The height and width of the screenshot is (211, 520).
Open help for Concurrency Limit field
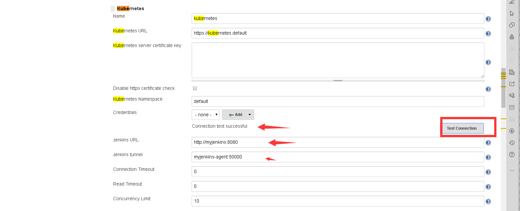coord(488,202)
